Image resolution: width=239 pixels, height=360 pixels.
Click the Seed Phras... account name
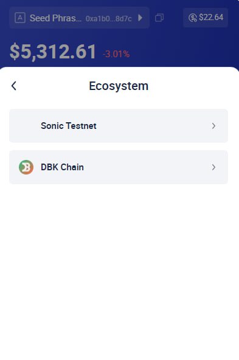coord(55,18)
